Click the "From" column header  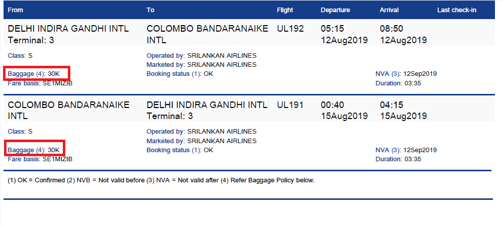pos(16,10)
